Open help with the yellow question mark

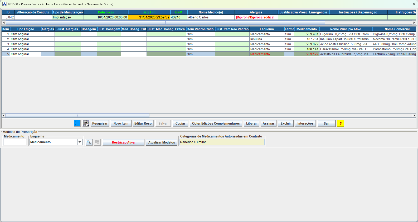tap(341, 124)
